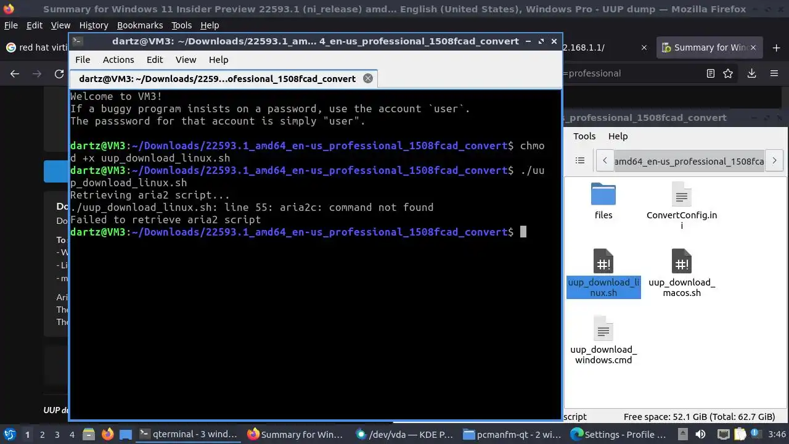
Task: Open qterminal View menu
Action: (x=186, y=60)
